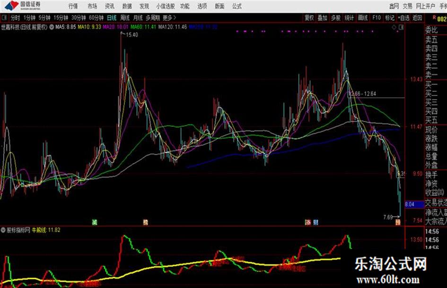
Task: Open the 多周期 multi-period view
Action: tap(153, 17)
